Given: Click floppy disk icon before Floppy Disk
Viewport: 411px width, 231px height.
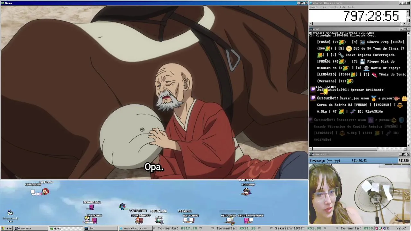Looking at the screenshot, I should pyautogui.click(x=363, y=61).
